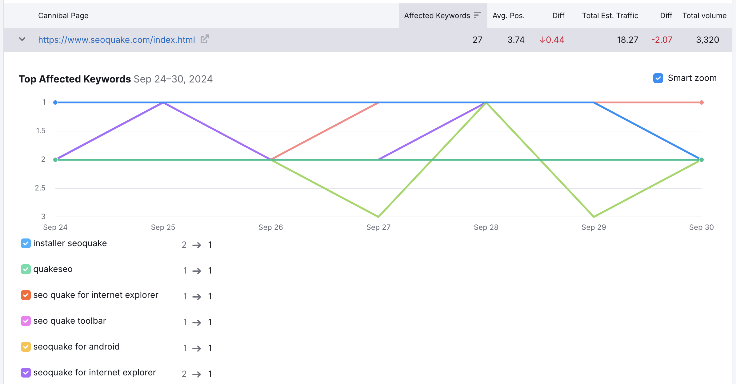
Task: Hide seo quake for internet explorer line
Action: (26, 295)
